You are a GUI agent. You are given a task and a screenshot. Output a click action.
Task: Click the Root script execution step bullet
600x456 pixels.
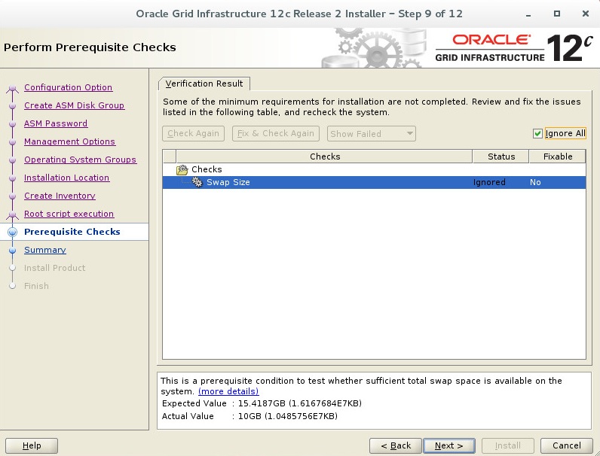pos(13,214)
